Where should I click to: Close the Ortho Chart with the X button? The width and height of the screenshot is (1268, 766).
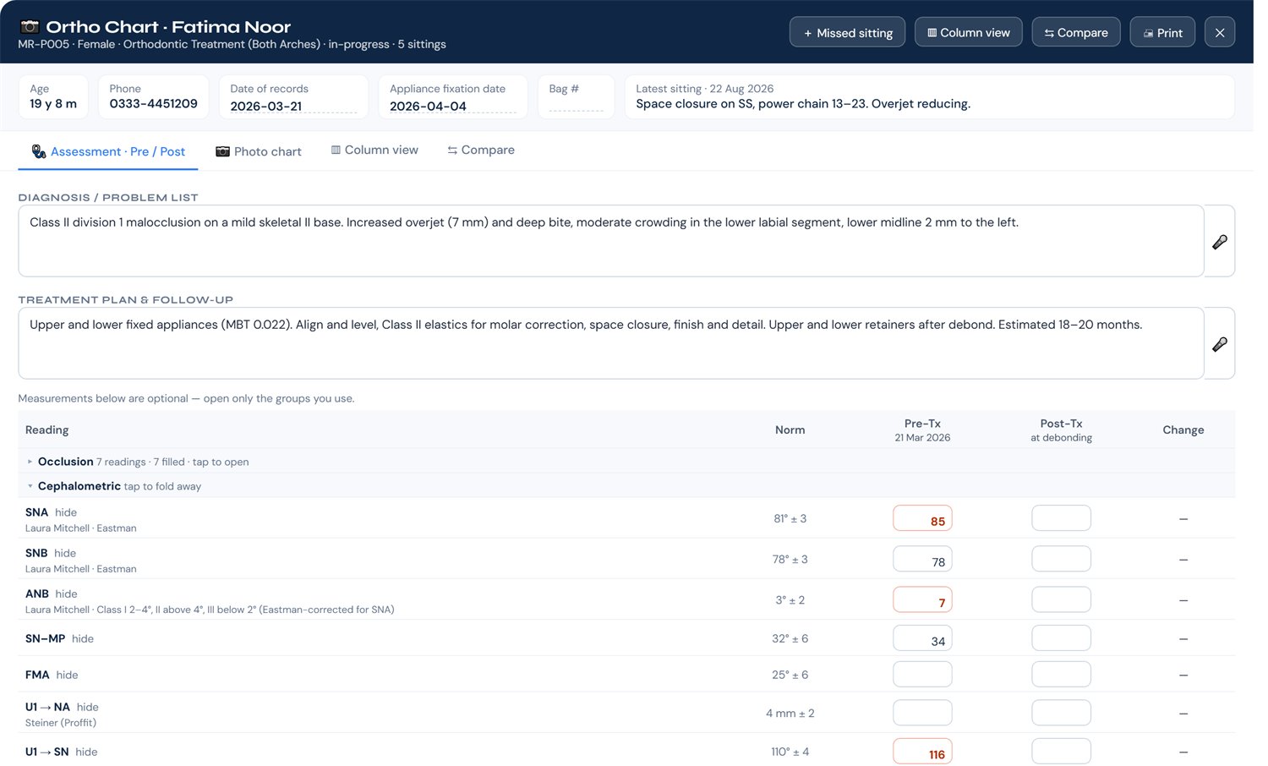click(1219, 32)
